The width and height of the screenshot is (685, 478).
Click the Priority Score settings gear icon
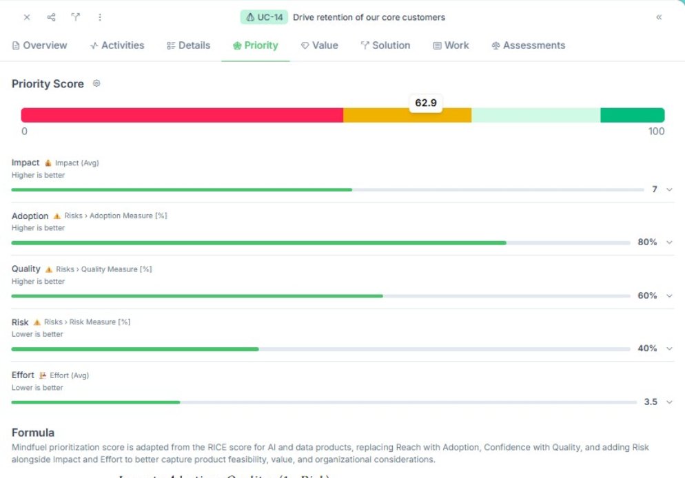coord(96,83)
